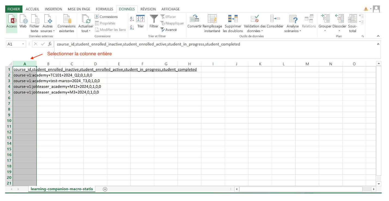Click the vertical scrollbar down arrow
Viewport: 389px width, 201px height.
[x=378, y=184]
